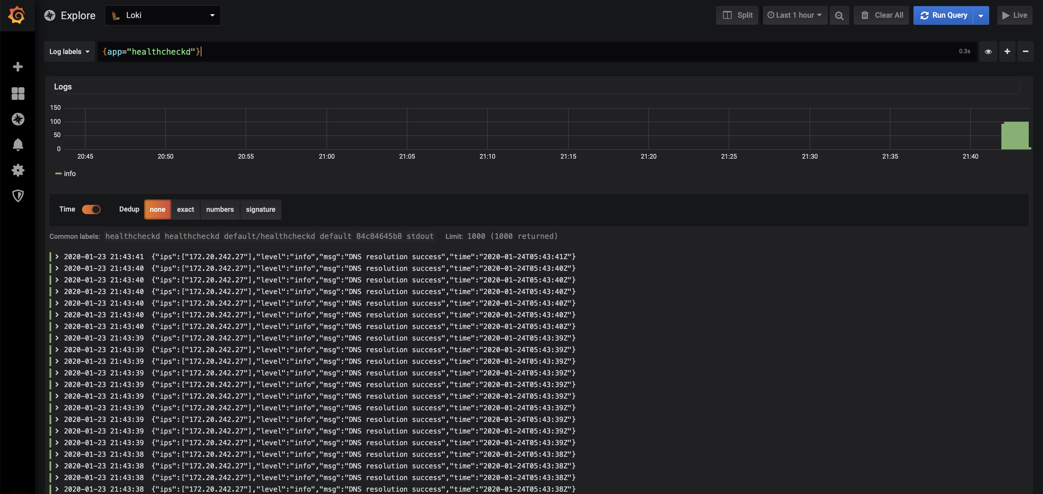Toggle the Time switch off
Viewport: 1043px width, 494px height.
(91, 210)
